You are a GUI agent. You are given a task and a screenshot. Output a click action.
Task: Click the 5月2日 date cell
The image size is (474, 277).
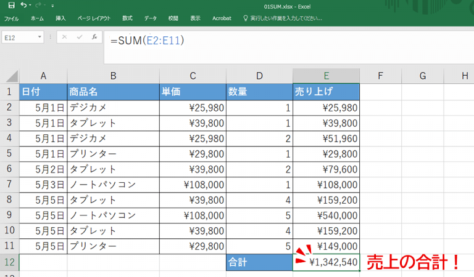pos(43,169)
